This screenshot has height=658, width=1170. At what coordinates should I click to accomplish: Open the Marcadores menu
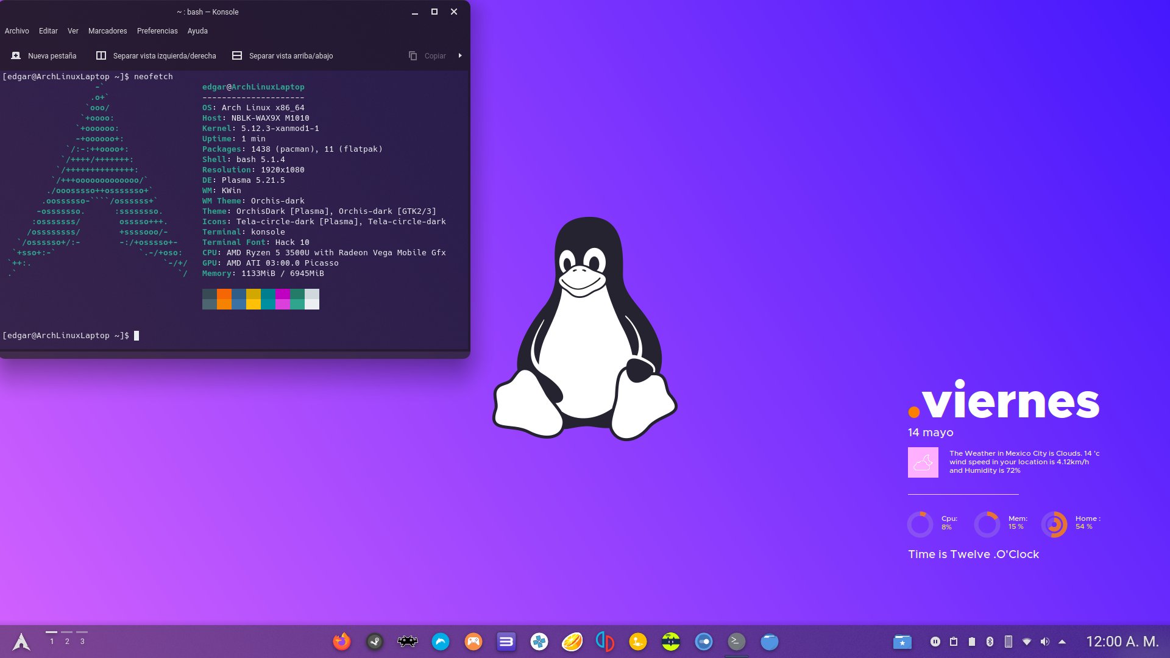coord(107,31)
